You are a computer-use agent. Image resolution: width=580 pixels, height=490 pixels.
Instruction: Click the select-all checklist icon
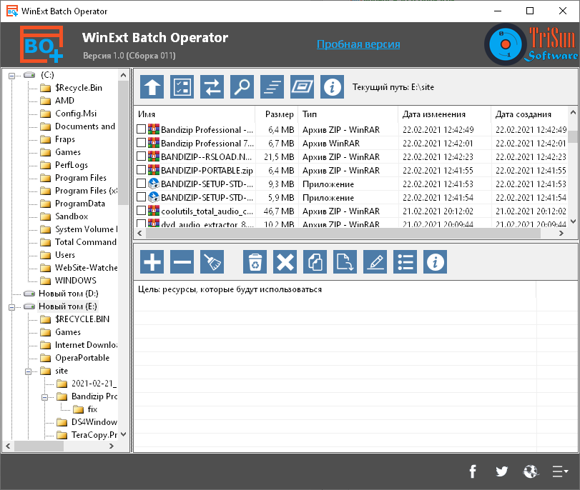click(x=182, y=87)
